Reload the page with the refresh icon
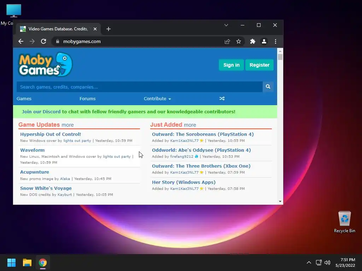This screenshot has width=362, height=271. 43,42
